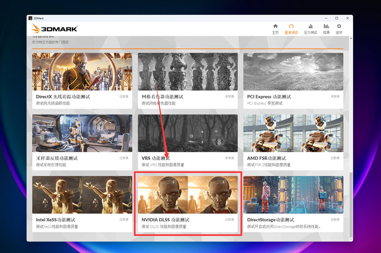Select the AMD FSR功能测试 title

[x=266, y=158]
